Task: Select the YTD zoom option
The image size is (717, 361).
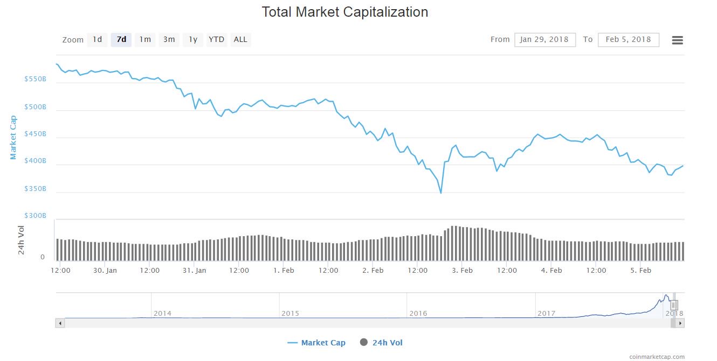Action: (x=216, y=39)
